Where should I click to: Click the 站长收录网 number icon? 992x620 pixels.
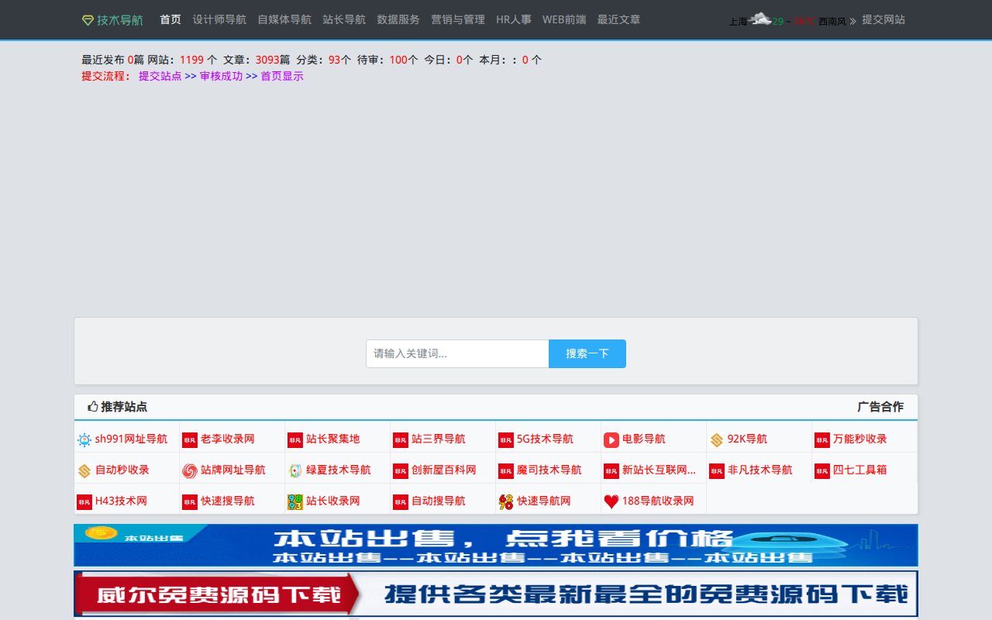coord(295,502)
